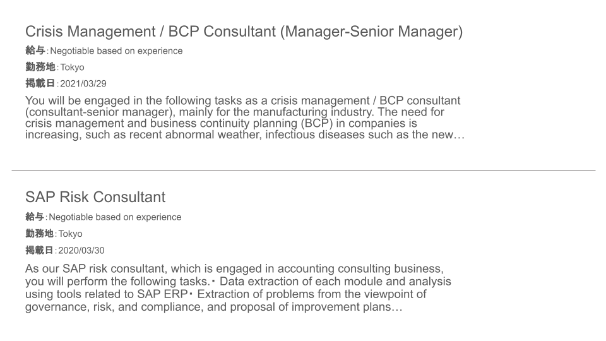Click "(Manager-Senior Manager)" in the first job title

coord(371,32)
